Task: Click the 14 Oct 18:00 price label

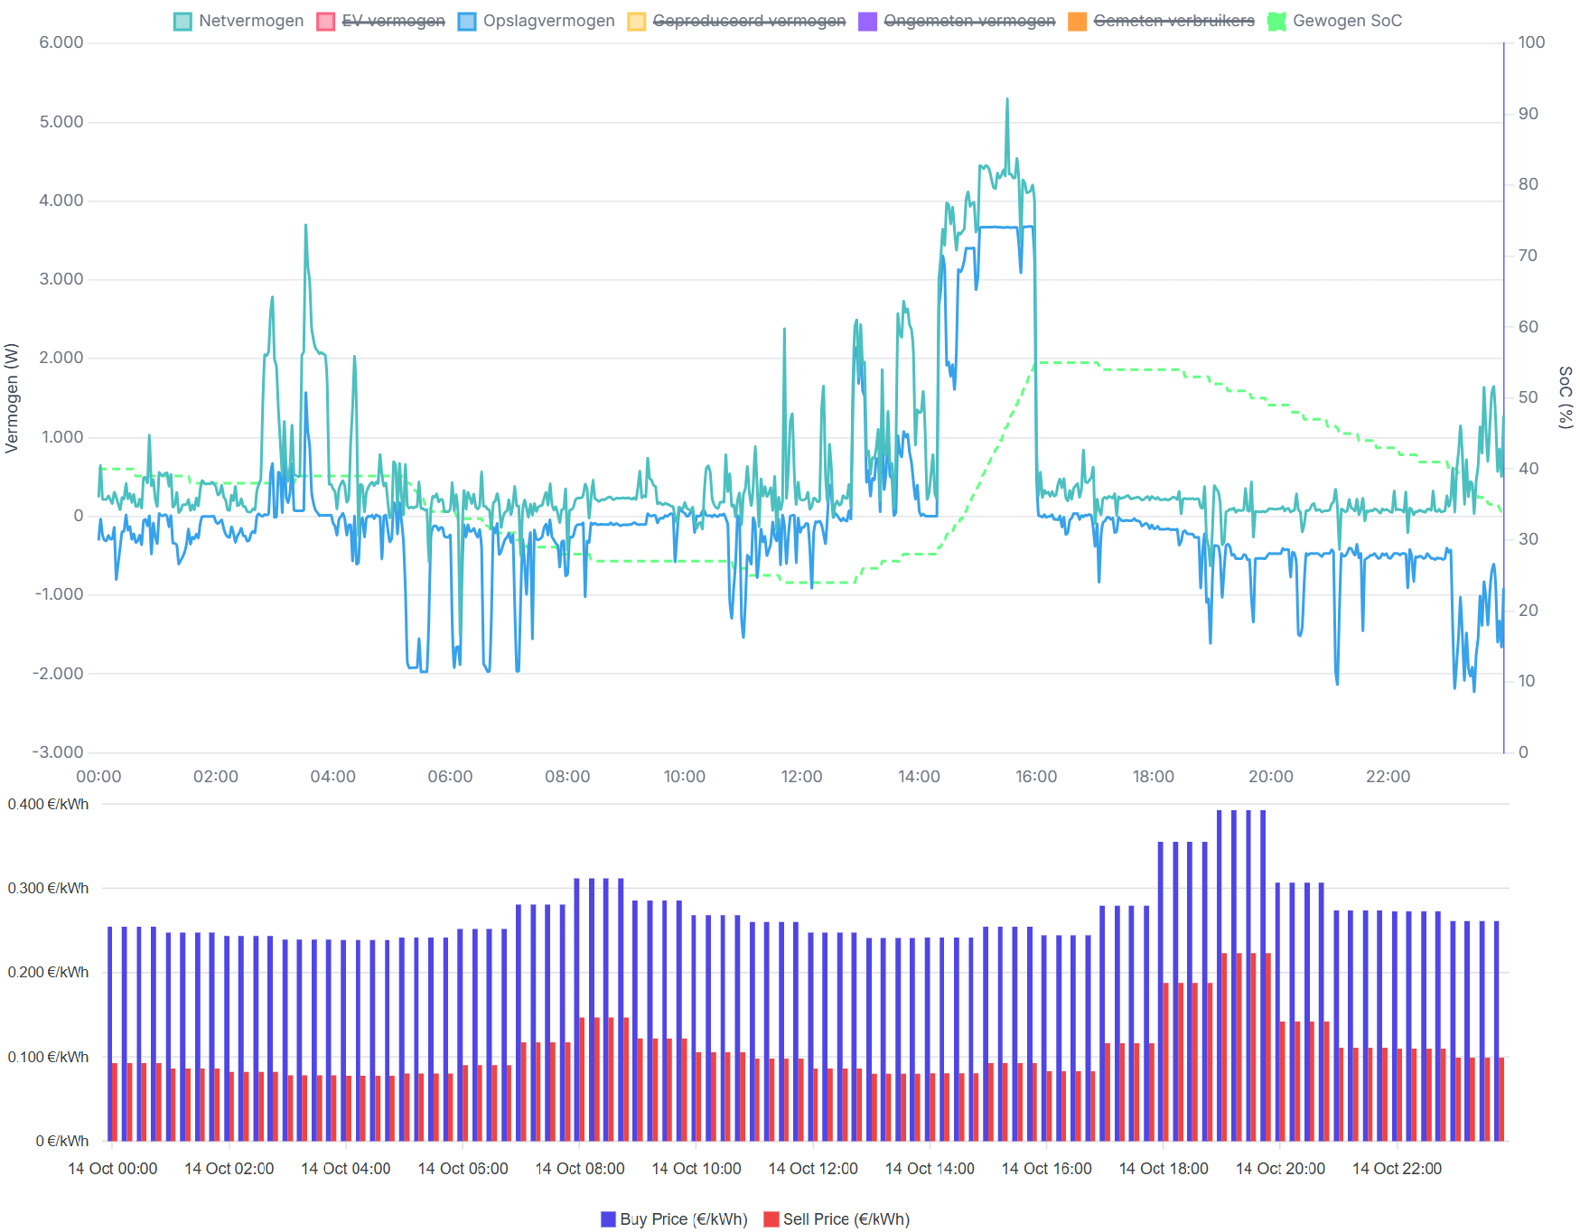Action: 1164,1169
